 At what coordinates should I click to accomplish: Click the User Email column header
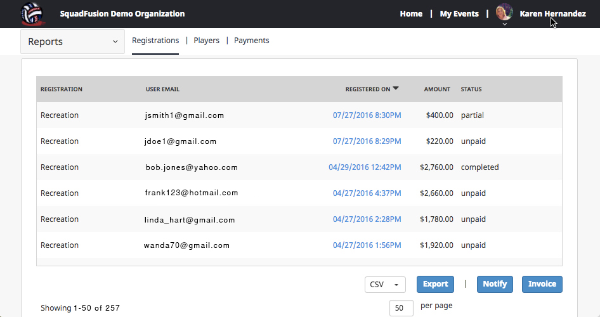pyautogui.click(x=162, y=89)
